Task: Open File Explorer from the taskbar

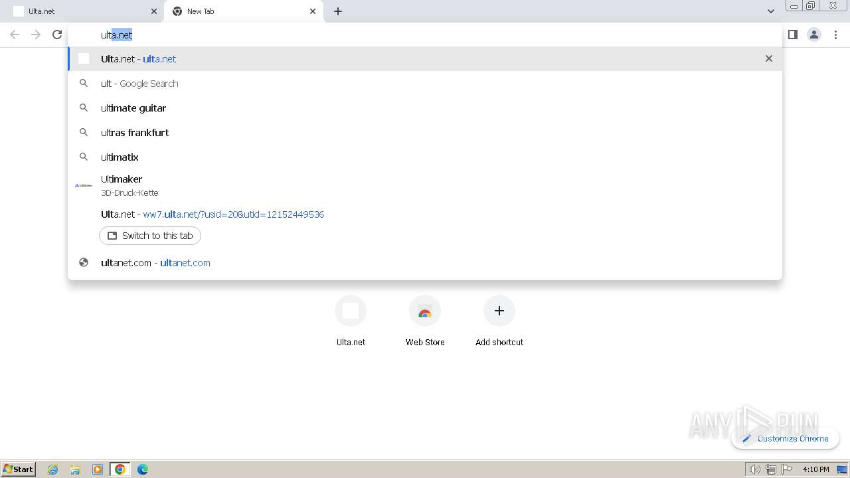Action: pyautogui.click(x=75, y=469)
